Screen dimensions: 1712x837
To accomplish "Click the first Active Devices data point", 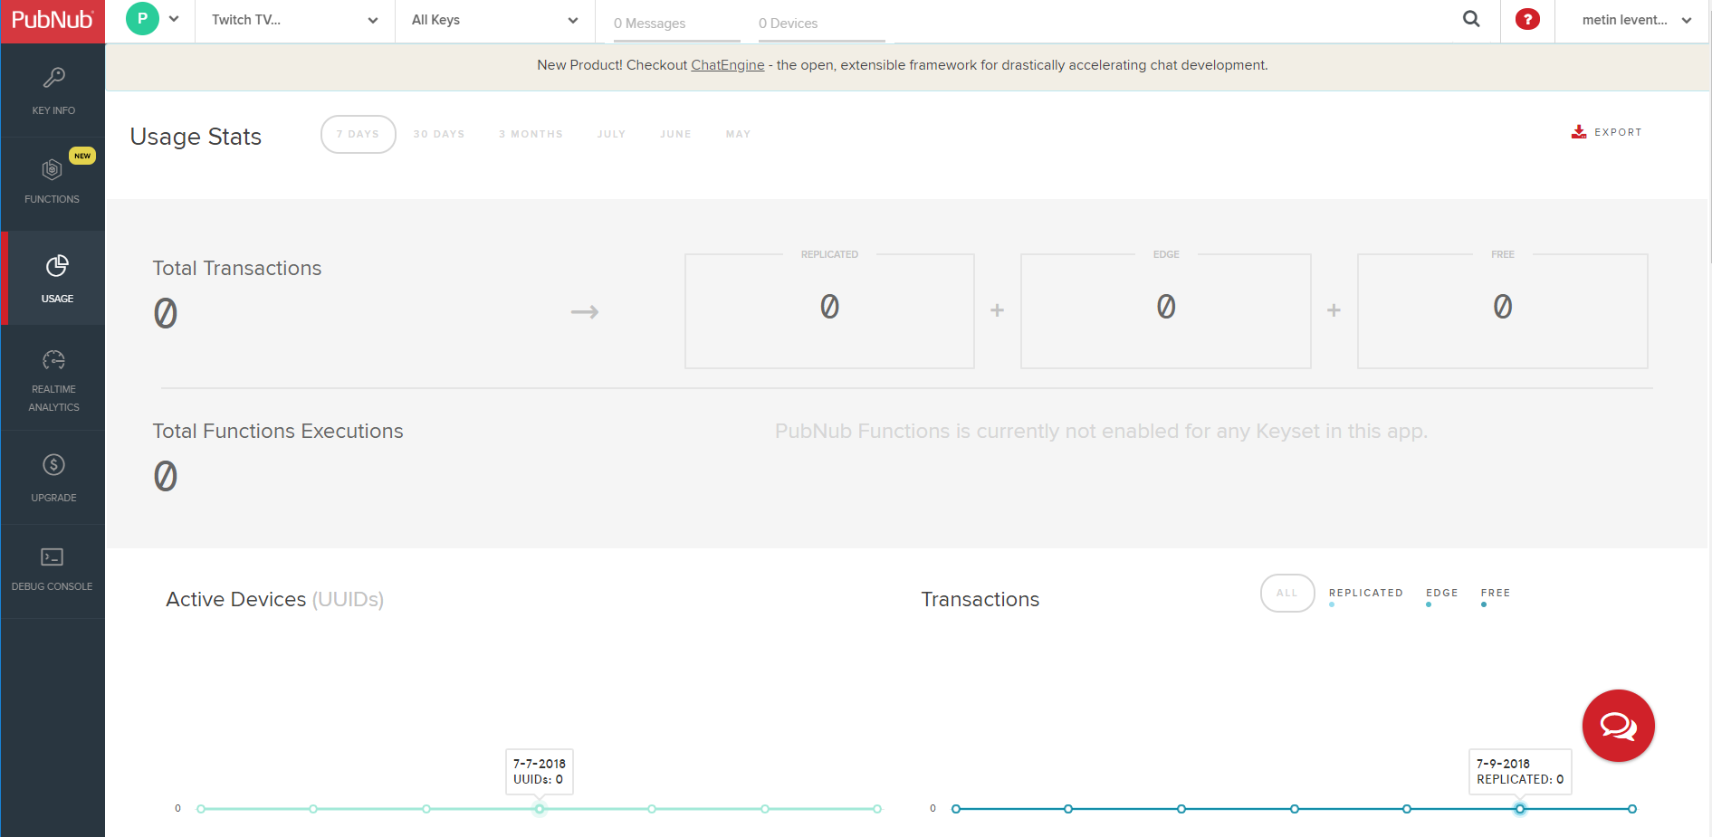I will tap(201, 809).
